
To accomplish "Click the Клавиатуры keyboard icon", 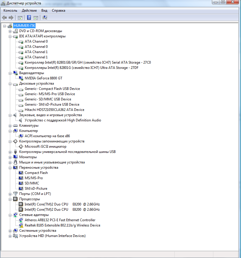I will pos(15,125).
